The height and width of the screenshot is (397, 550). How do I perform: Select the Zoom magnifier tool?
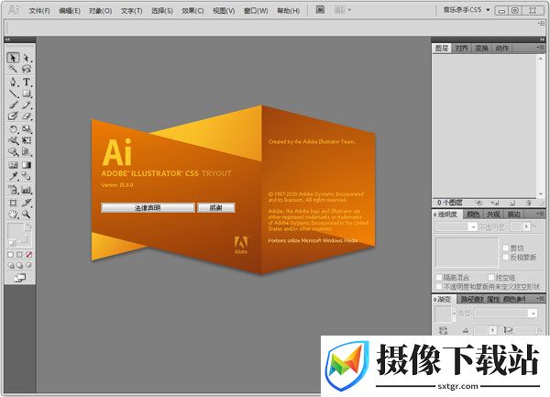pyautogui.click(x=27, y=214)
